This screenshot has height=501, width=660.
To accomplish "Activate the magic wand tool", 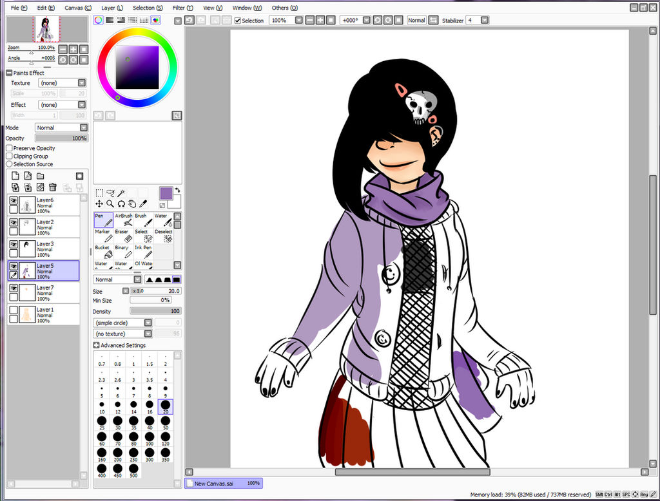I will (121, 193).
